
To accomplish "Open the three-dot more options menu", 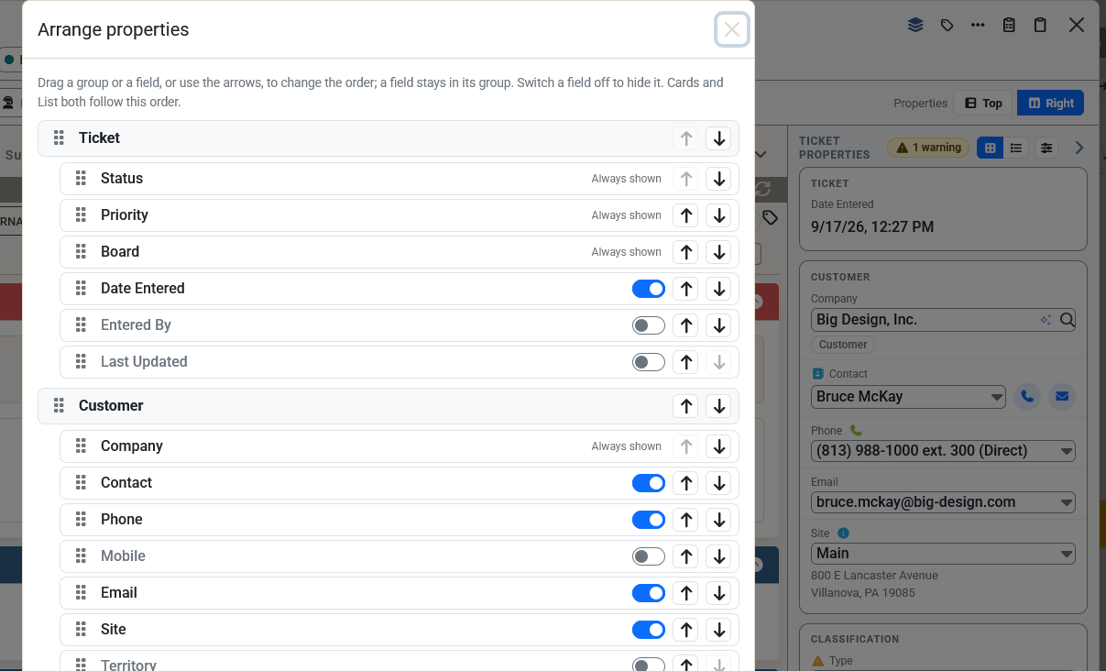I will 978,25.
